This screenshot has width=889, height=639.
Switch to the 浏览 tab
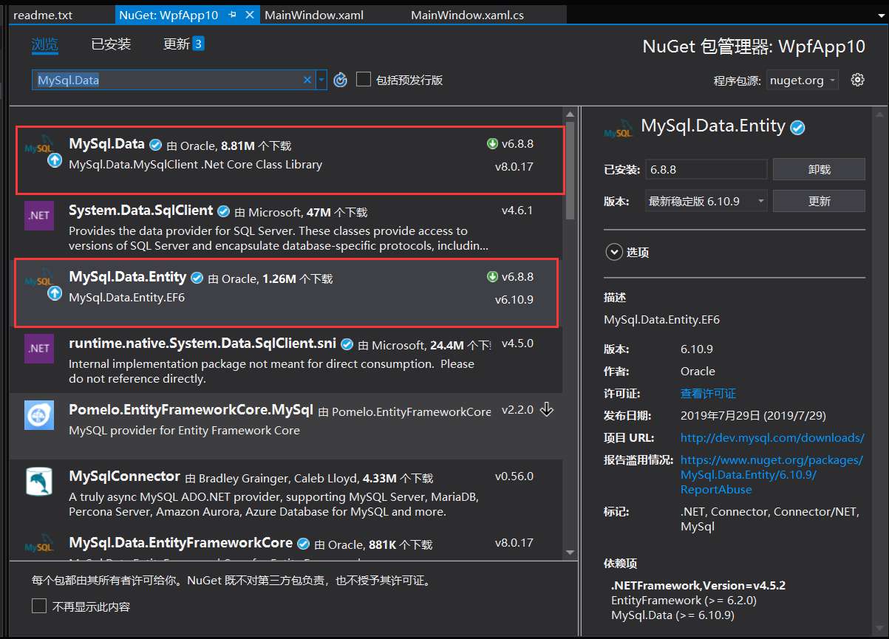tap(44, 44)
